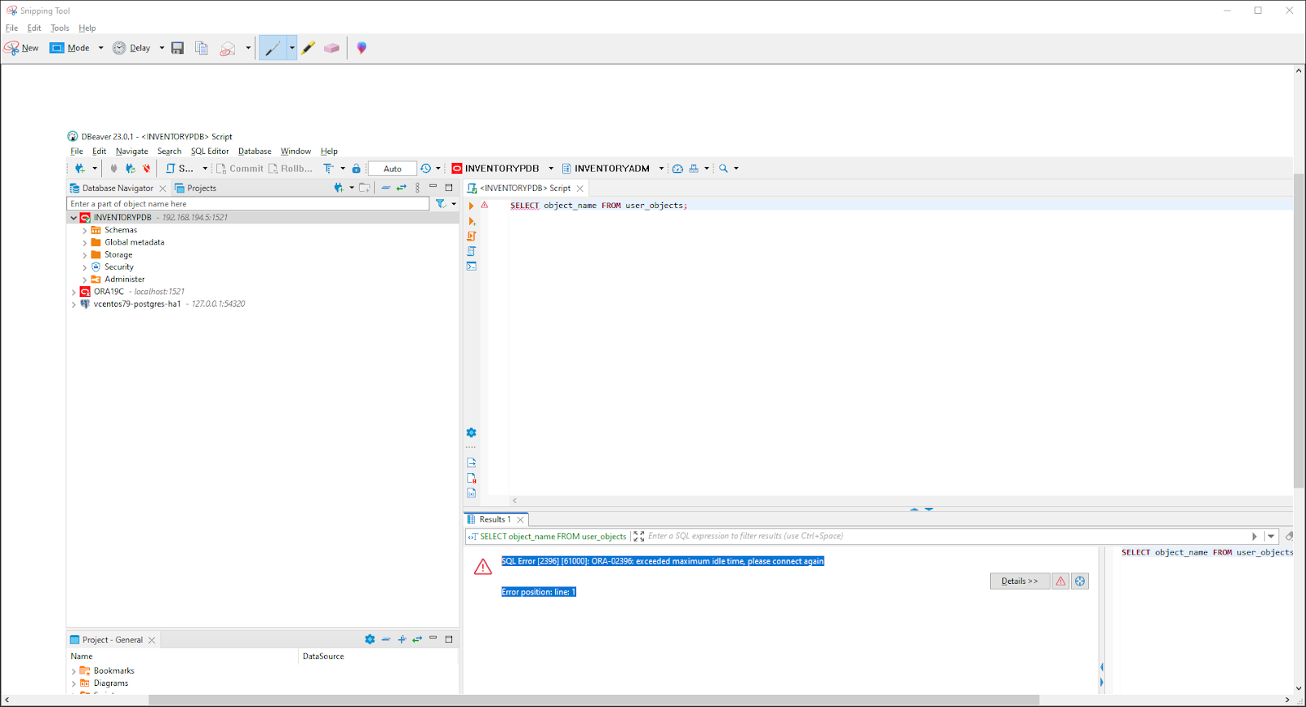Collapse the INVENTORYPDB connection node
This screenshot has height=707, width=1306.
click(73, 218)
